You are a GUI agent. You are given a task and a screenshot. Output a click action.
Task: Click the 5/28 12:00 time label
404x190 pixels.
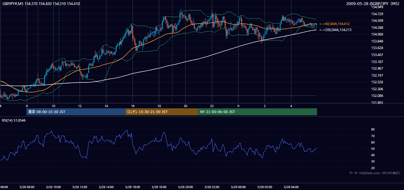80,187
